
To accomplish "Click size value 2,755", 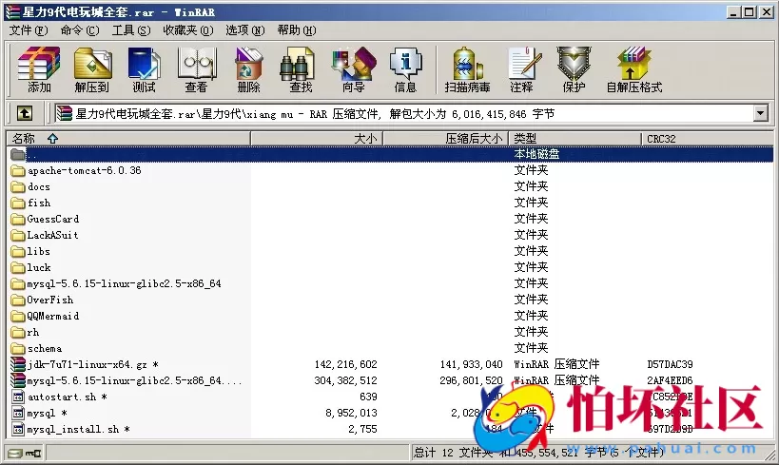I will click(x=362, y=429).
